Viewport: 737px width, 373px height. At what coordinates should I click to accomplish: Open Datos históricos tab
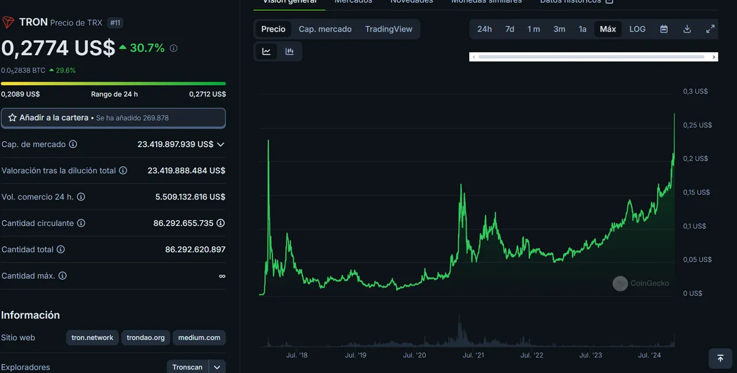pos(576,2)
